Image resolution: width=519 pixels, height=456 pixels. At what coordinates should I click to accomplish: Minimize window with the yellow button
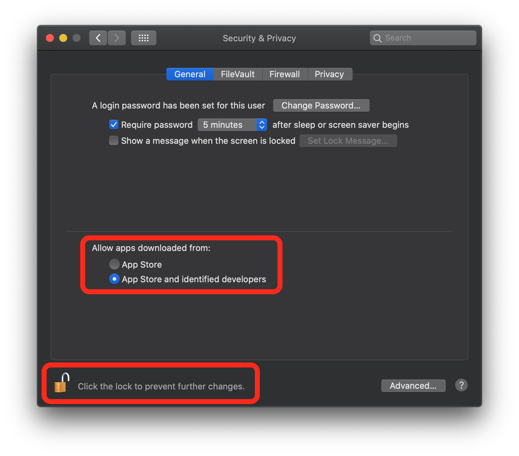[x=63, y=38]
